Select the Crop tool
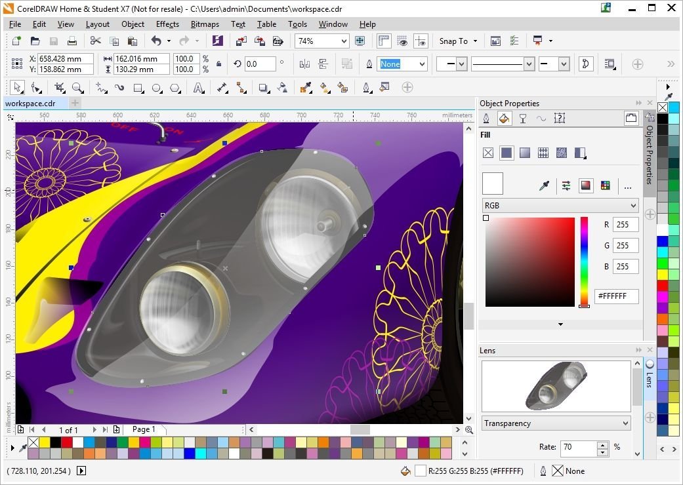The width and height of the screenshot is (683, 485). (60, 88)
